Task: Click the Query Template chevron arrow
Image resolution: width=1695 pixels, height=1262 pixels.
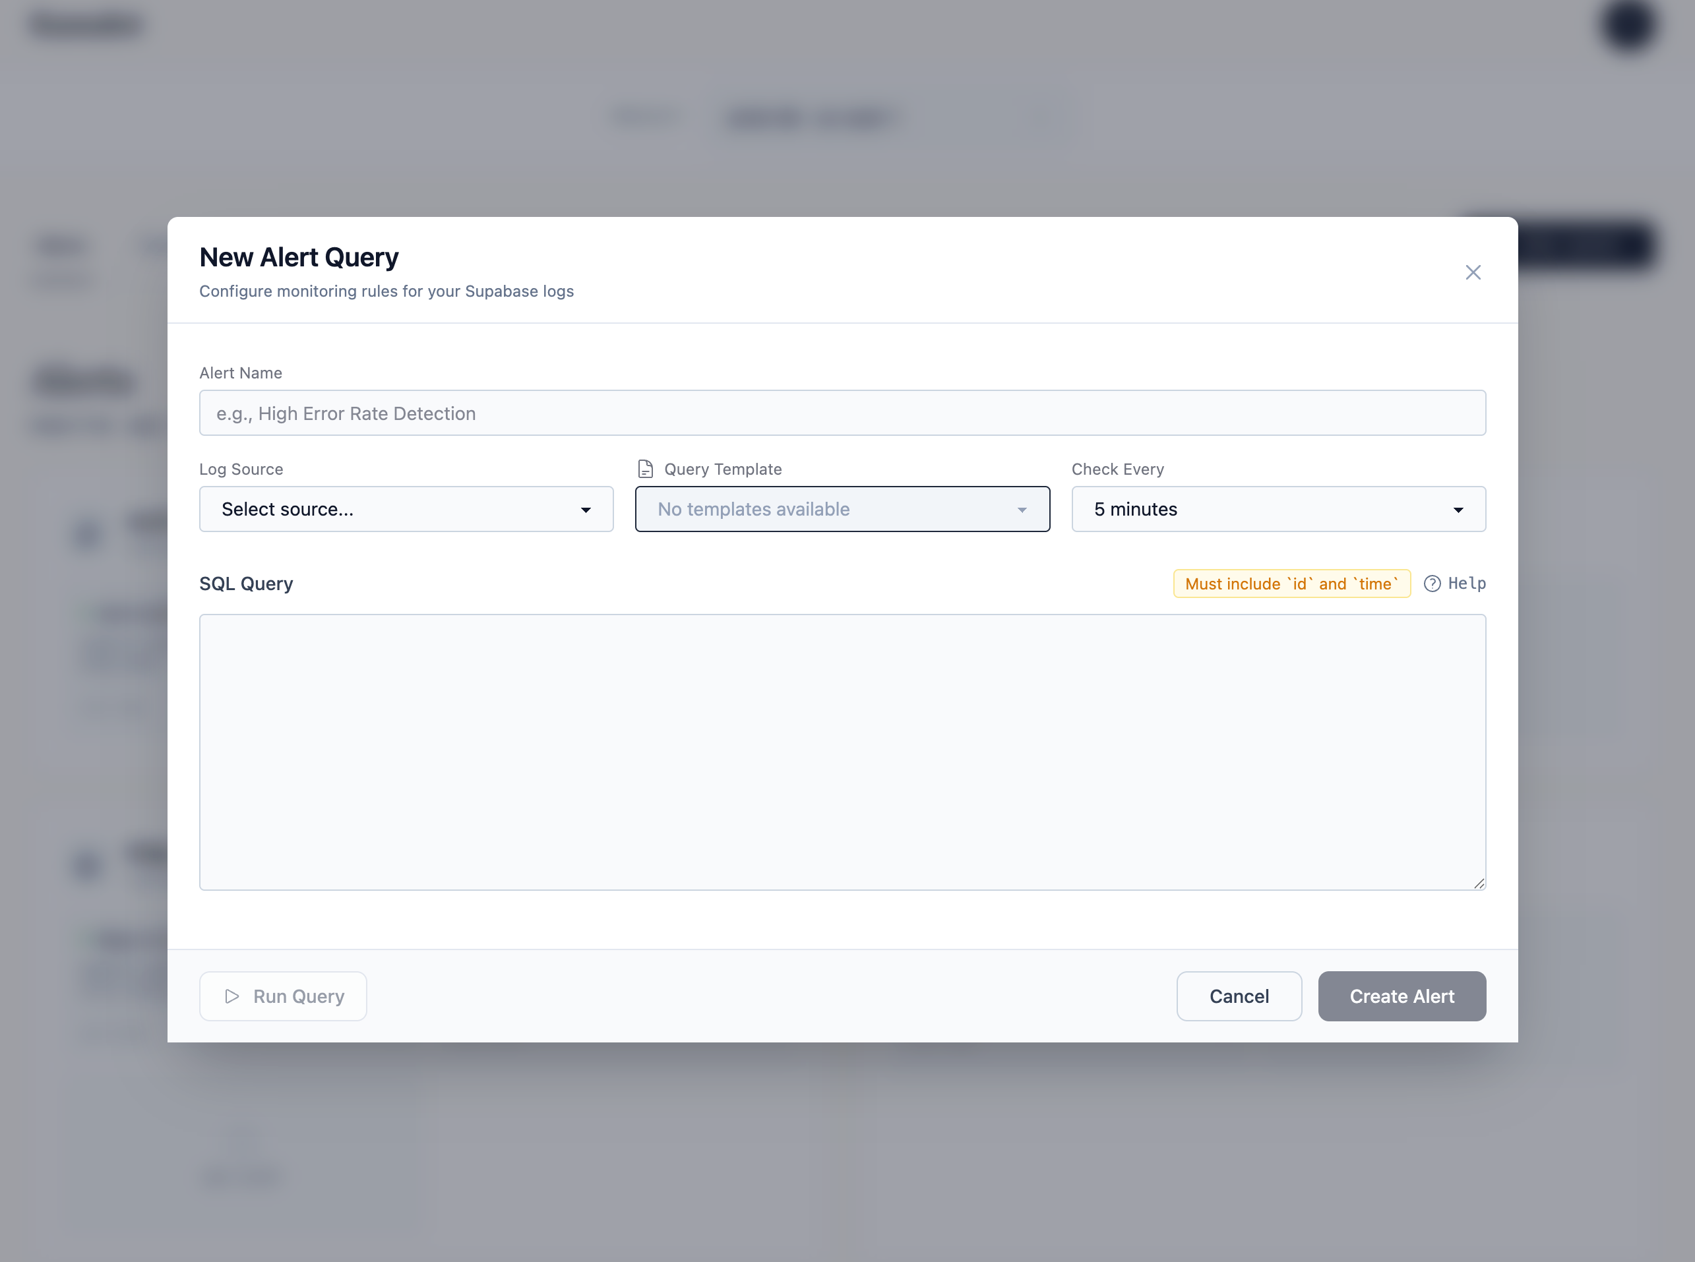Action: click(x=1022, y=510)
